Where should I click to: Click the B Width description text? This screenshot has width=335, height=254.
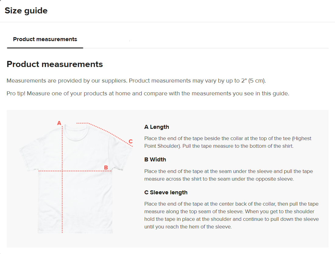pos(229,175)
